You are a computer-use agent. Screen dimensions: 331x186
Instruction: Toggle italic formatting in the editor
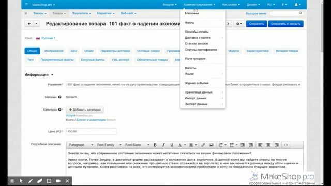click(163, 145)
